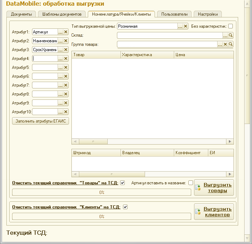Click the barcode table scroll-right arrow
Screen dimensions: 252x244
pyautogui.click(x=230, y=174)
